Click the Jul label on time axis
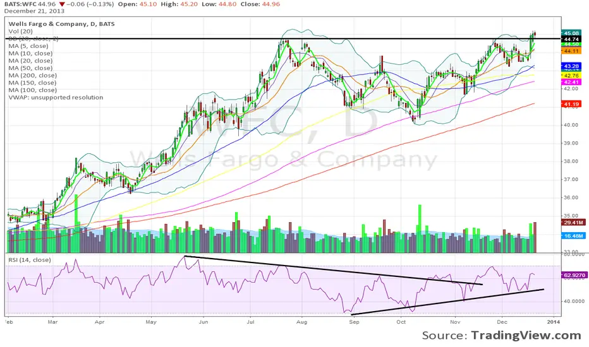This screenshot has height=347, width=589. [x=250, y=322]
